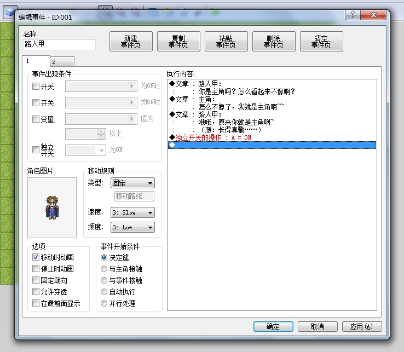Select the line 怎么不像了,我就是主角啊~~

click(272, 107)
